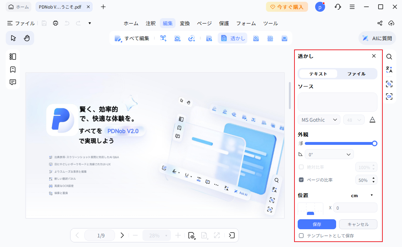Open the translate panel in the right sidebar
This screenshot has height=247, width=402.
[389, 70]
